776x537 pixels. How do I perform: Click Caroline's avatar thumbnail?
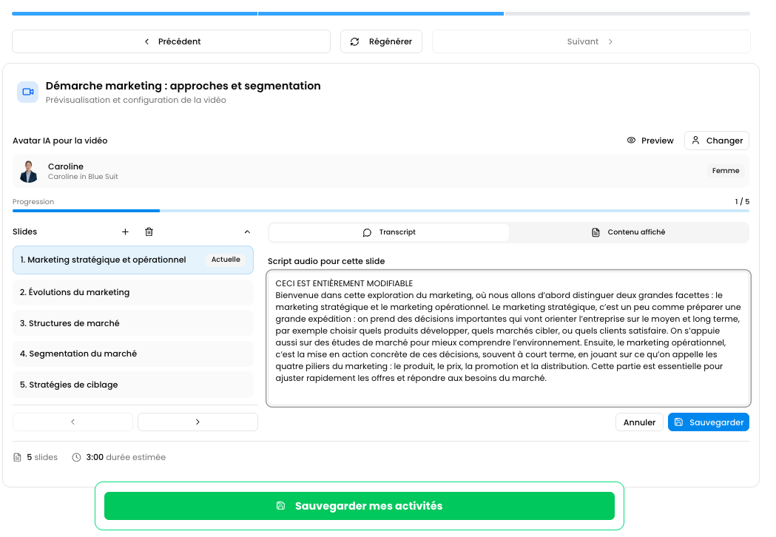point(29,172)
